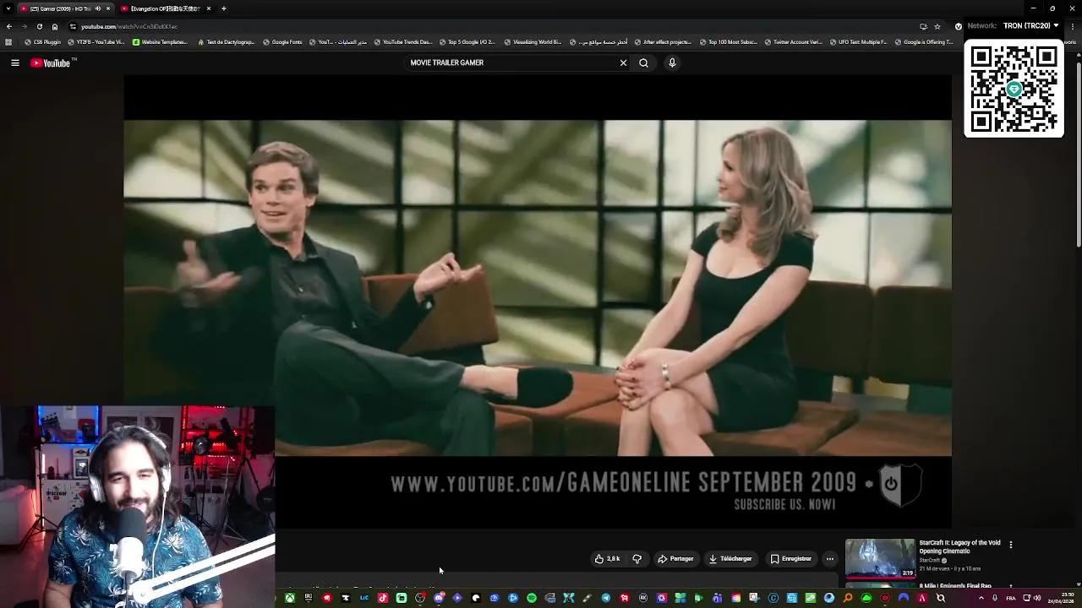Open options for the StarCraft II suggestion

1010,545
